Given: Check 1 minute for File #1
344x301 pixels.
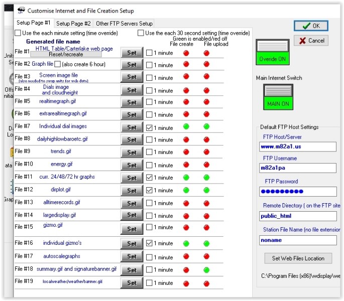Looking at the screenshot, I should 149,53.
